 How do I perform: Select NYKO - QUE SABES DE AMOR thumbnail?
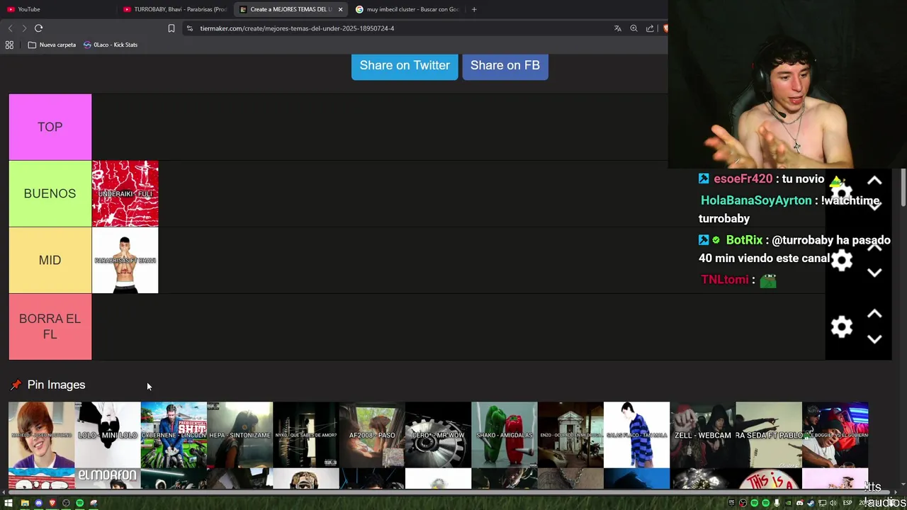point(306,435)
